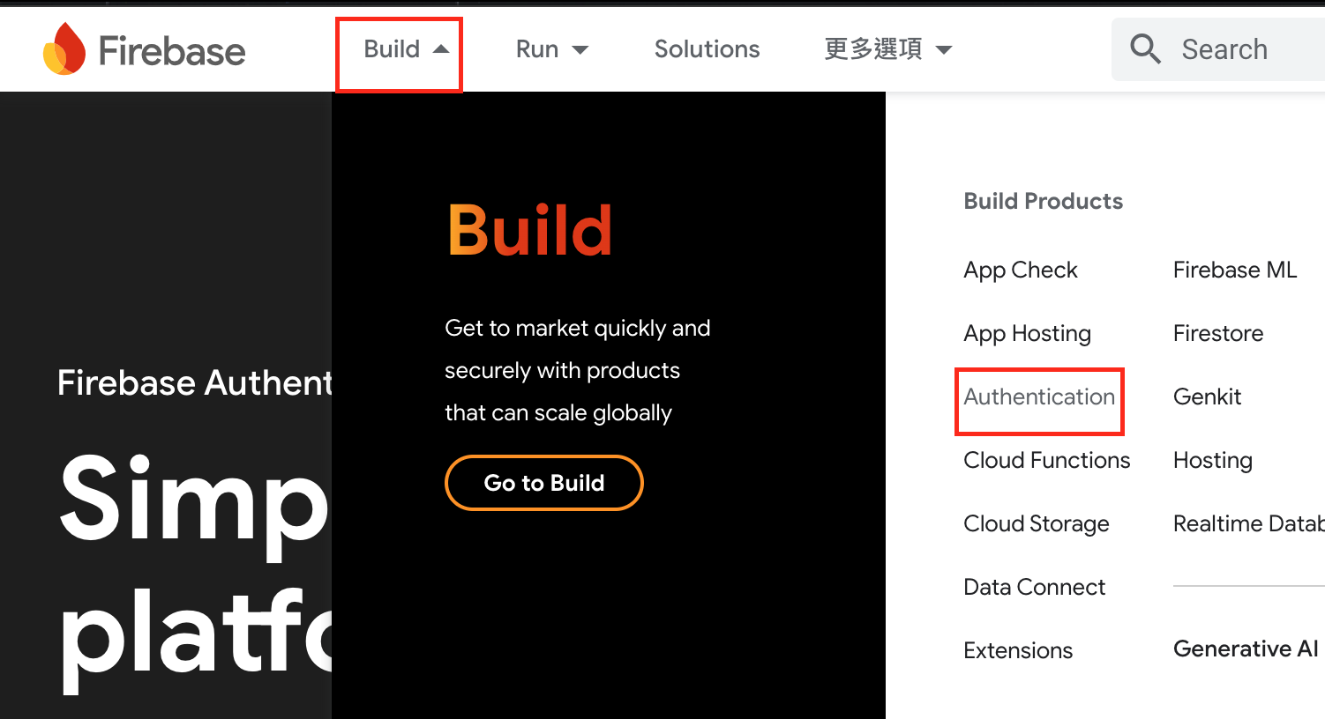This screenshot has height=719, width=1325.
Task: Click the Generative AI heading
Action: 1246,649
